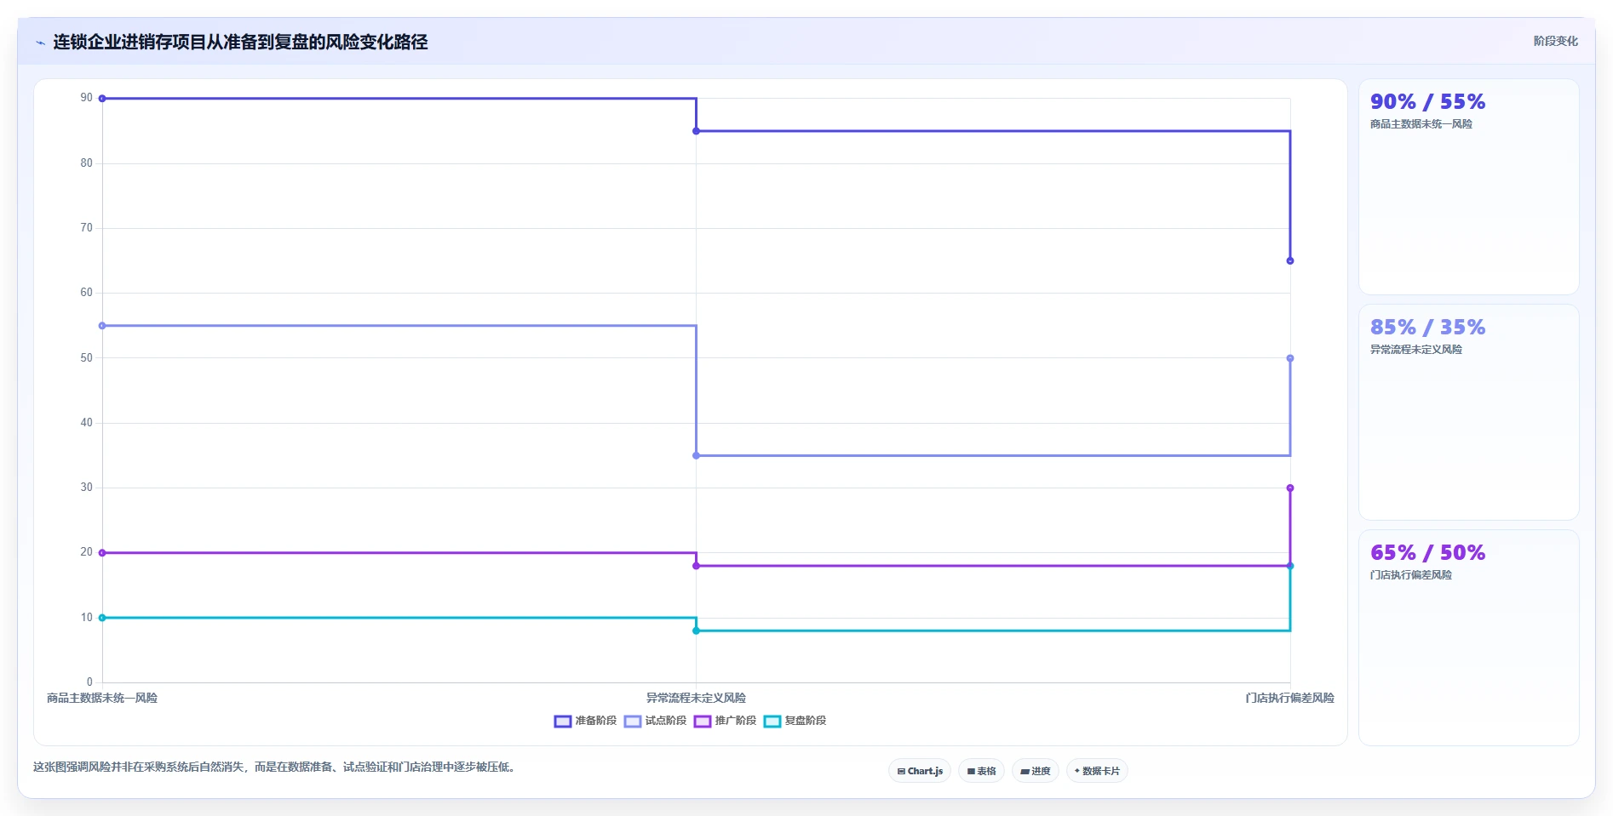Click the 复盘阶段 point at value 10
The height and width of the screenshot is (816, 1613).
tap(102, 618)
